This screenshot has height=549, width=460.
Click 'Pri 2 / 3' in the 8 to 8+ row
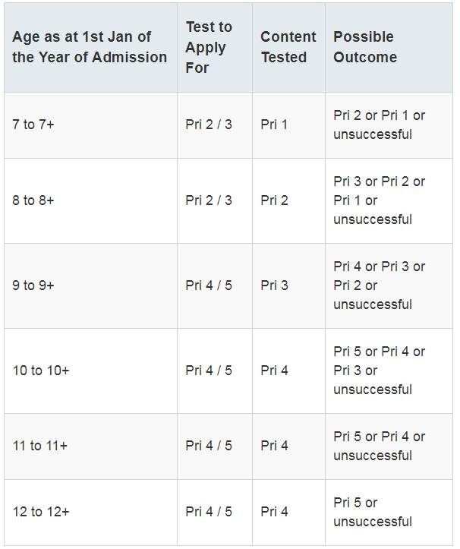pos(209,200)
